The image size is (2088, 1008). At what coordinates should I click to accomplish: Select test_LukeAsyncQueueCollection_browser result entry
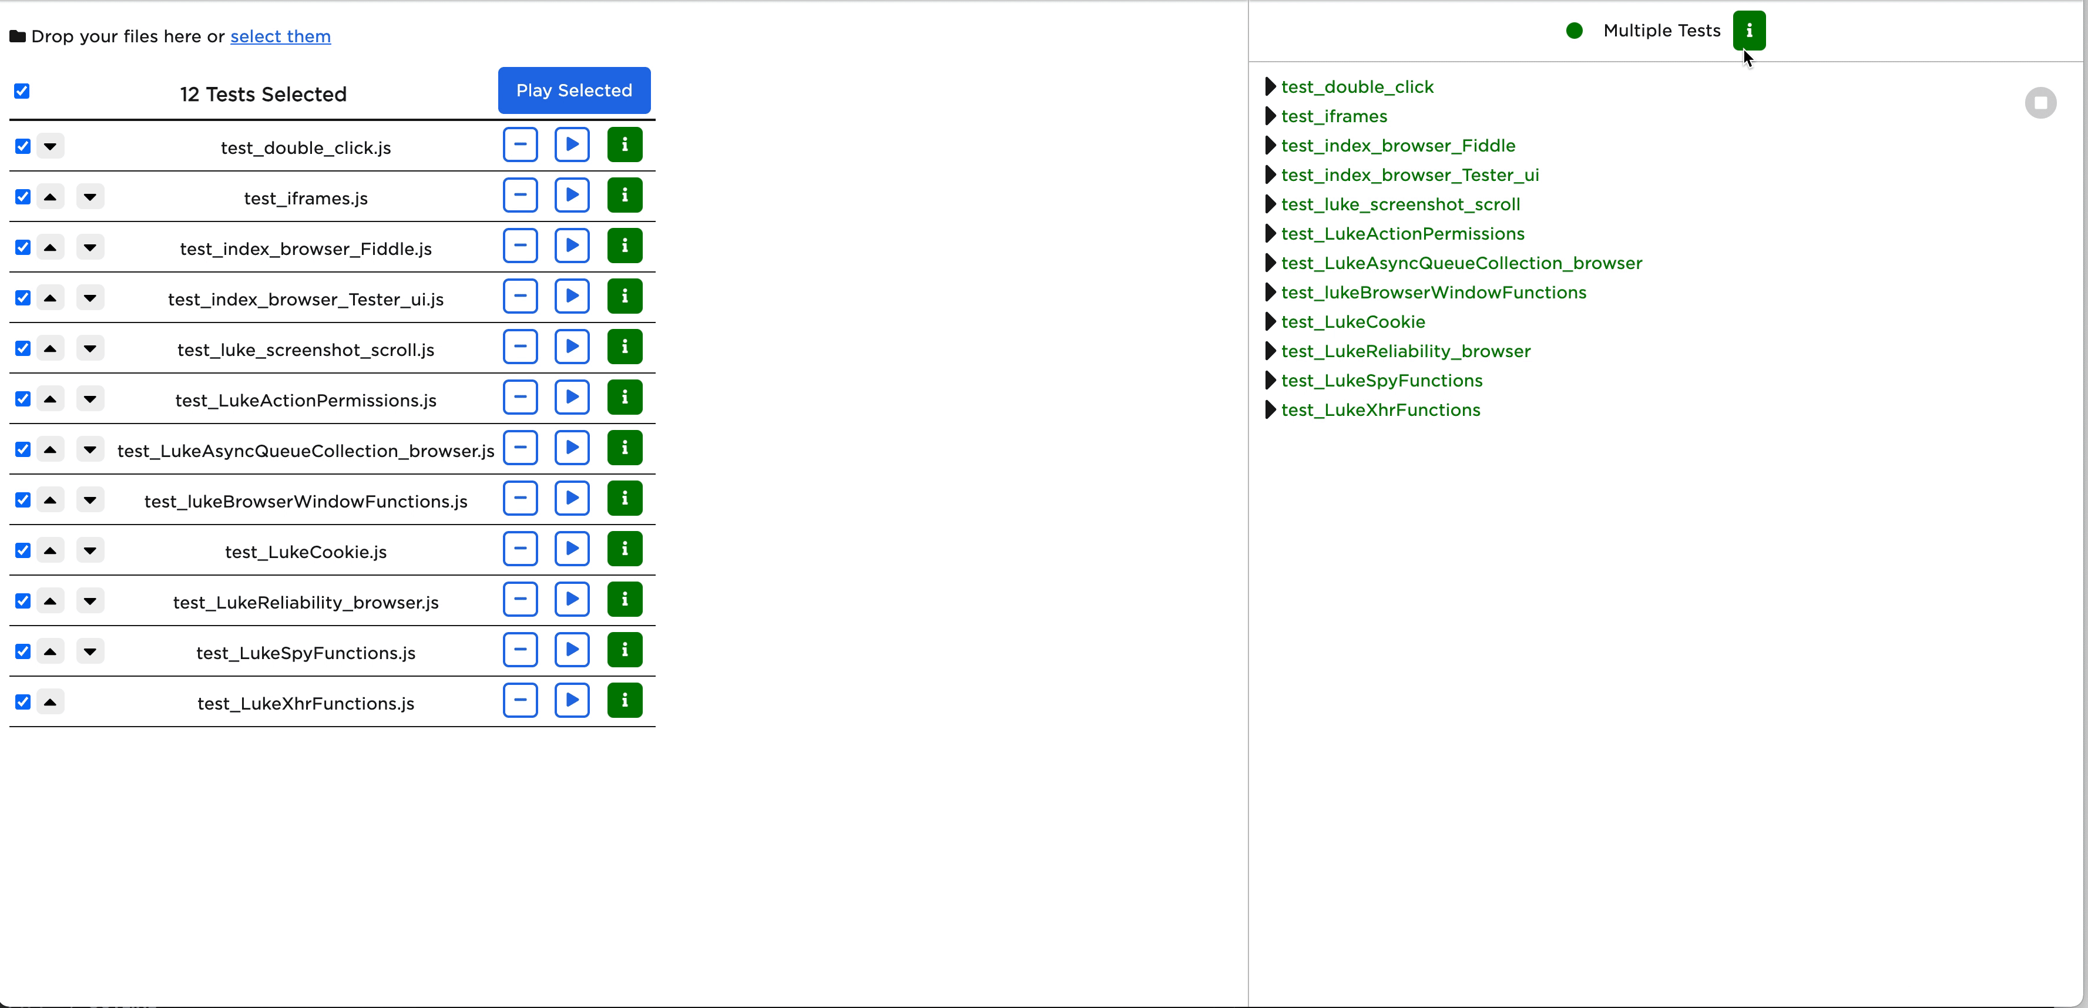pyautogui.click(x=1461, y=263)
